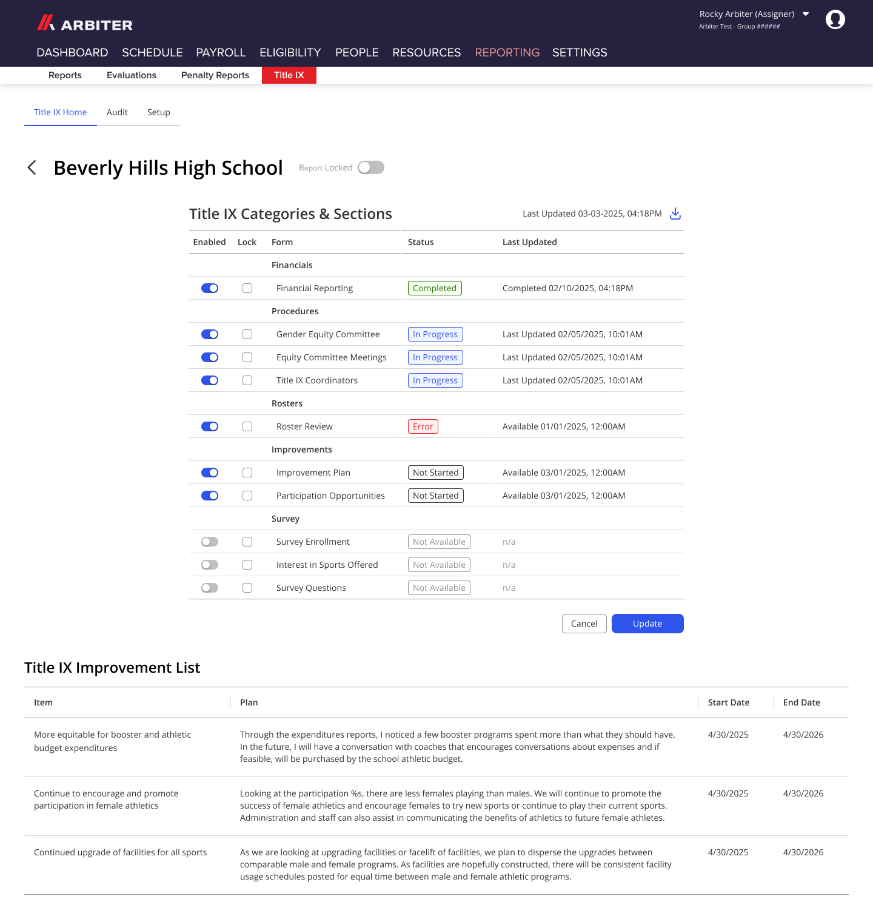The image size is (873, 919).
Task: Click the Update button
Action: coord(647,624)
